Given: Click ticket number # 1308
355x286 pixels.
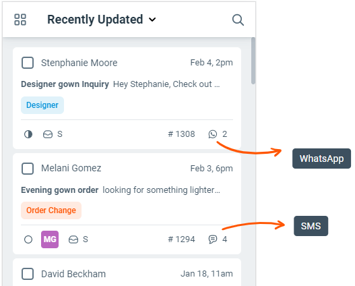Looking at the screenshot, I should click(x=181, y=134).
